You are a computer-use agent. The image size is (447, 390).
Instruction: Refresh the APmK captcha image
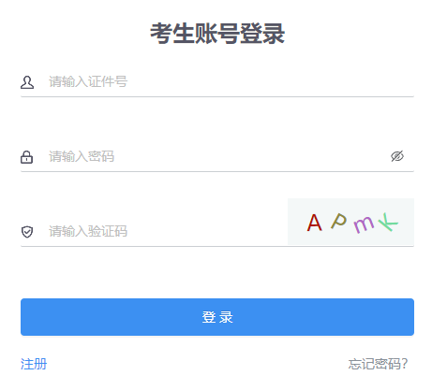click(x=350, y=222)
